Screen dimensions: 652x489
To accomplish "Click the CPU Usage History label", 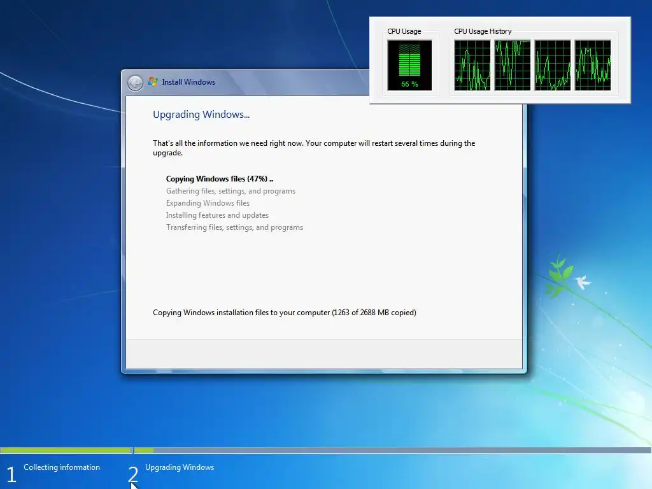I will point(483,31).
